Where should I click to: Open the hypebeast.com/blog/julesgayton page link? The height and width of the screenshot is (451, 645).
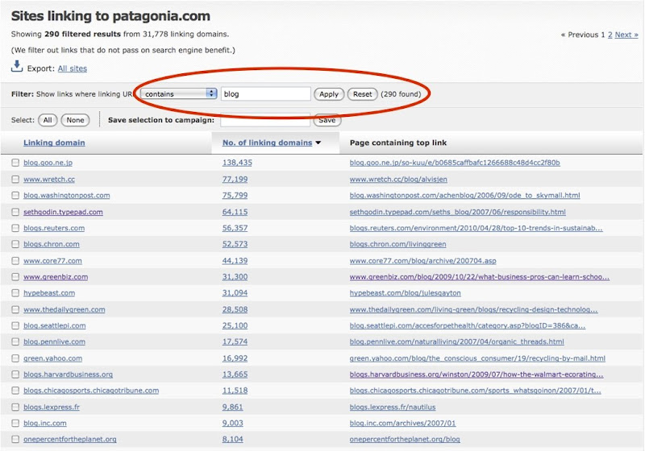click(x=406, y=293)
